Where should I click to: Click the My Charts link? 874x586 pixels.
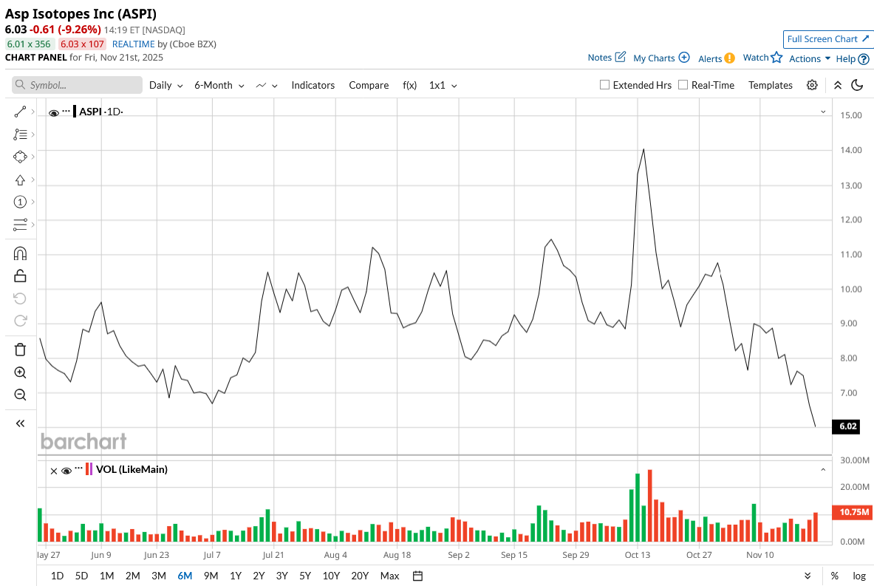pos(654,58)
